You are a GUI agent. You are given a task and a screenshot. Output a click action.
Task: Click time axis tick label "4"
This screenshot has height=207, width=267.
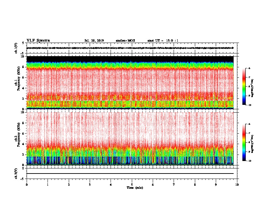click(x=111, y=185)
